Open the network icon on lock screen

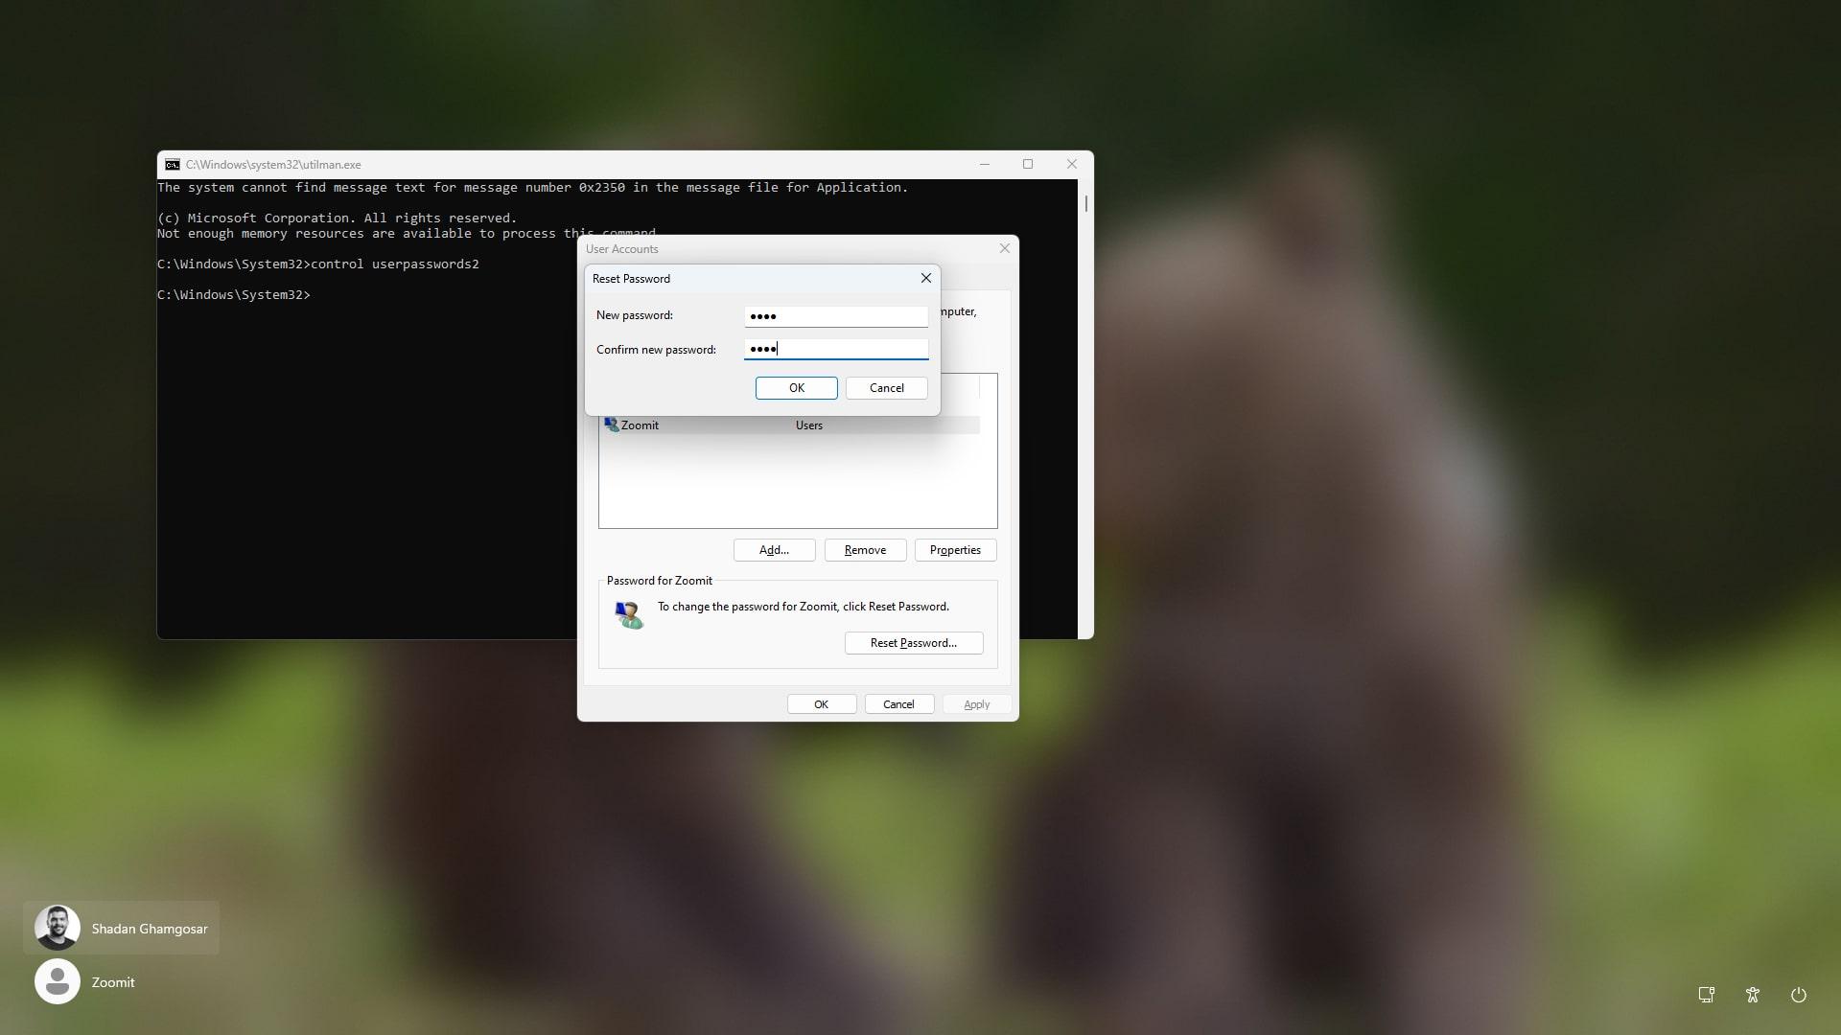pos(1707,995)
